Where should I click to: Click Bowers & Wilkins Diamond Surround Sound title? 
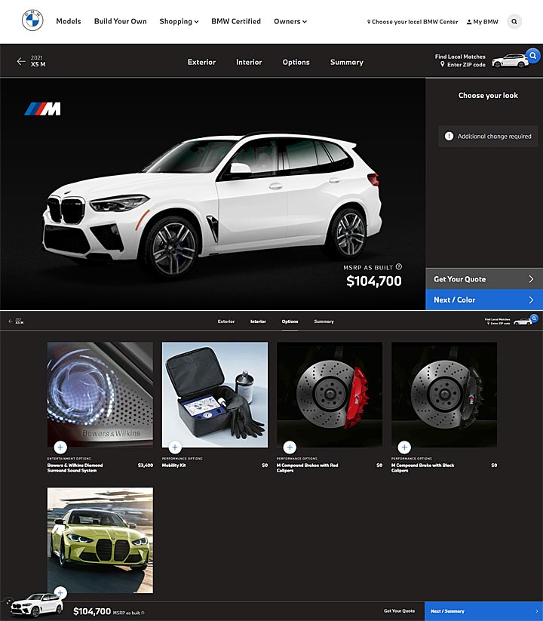(75, 468)
